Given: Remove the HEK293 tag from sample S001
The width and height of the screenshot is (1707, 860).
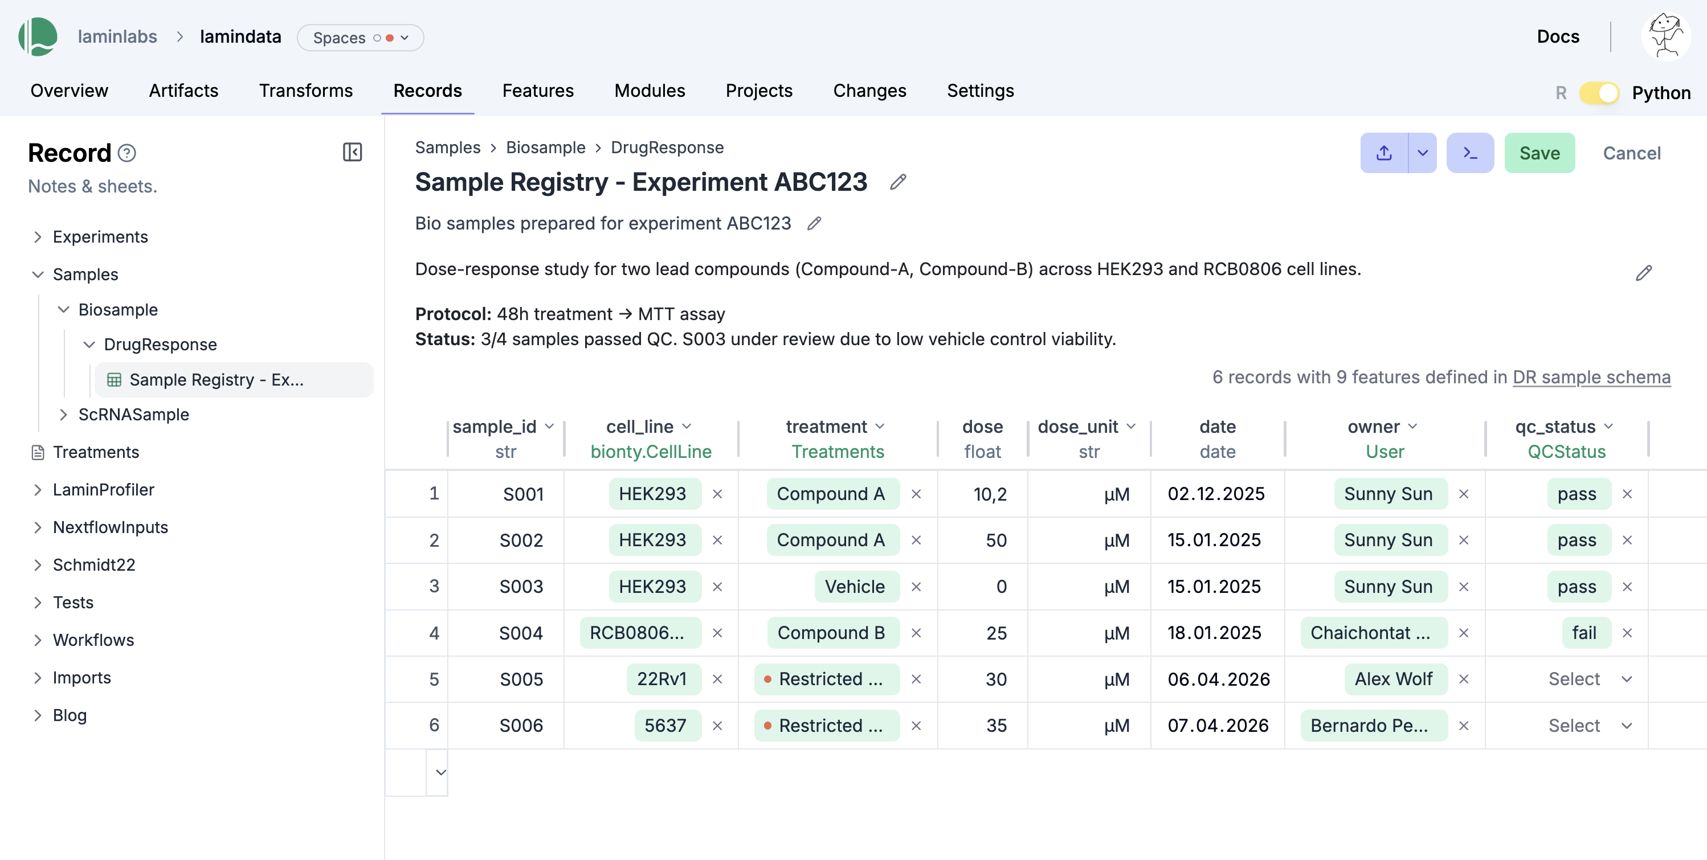Looking at the screenshot, I should click(718, 494).
